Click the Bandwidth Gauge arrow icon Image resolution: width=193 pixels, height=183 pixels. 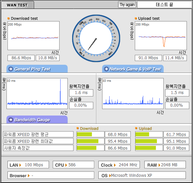(x=11, y=120)
